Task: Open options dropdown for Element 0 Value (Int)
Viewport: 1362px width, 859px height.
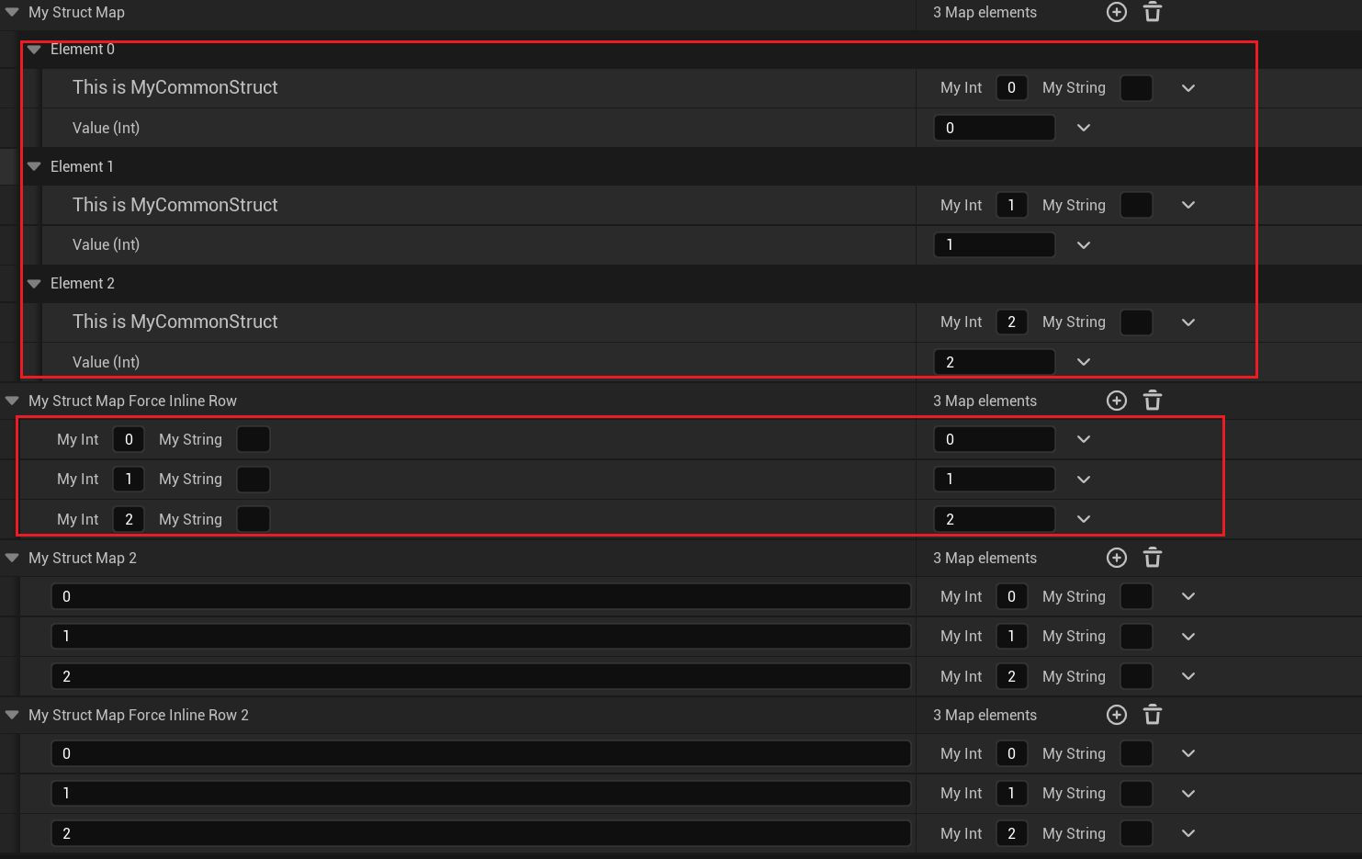Action: (x=1084, y=128)
